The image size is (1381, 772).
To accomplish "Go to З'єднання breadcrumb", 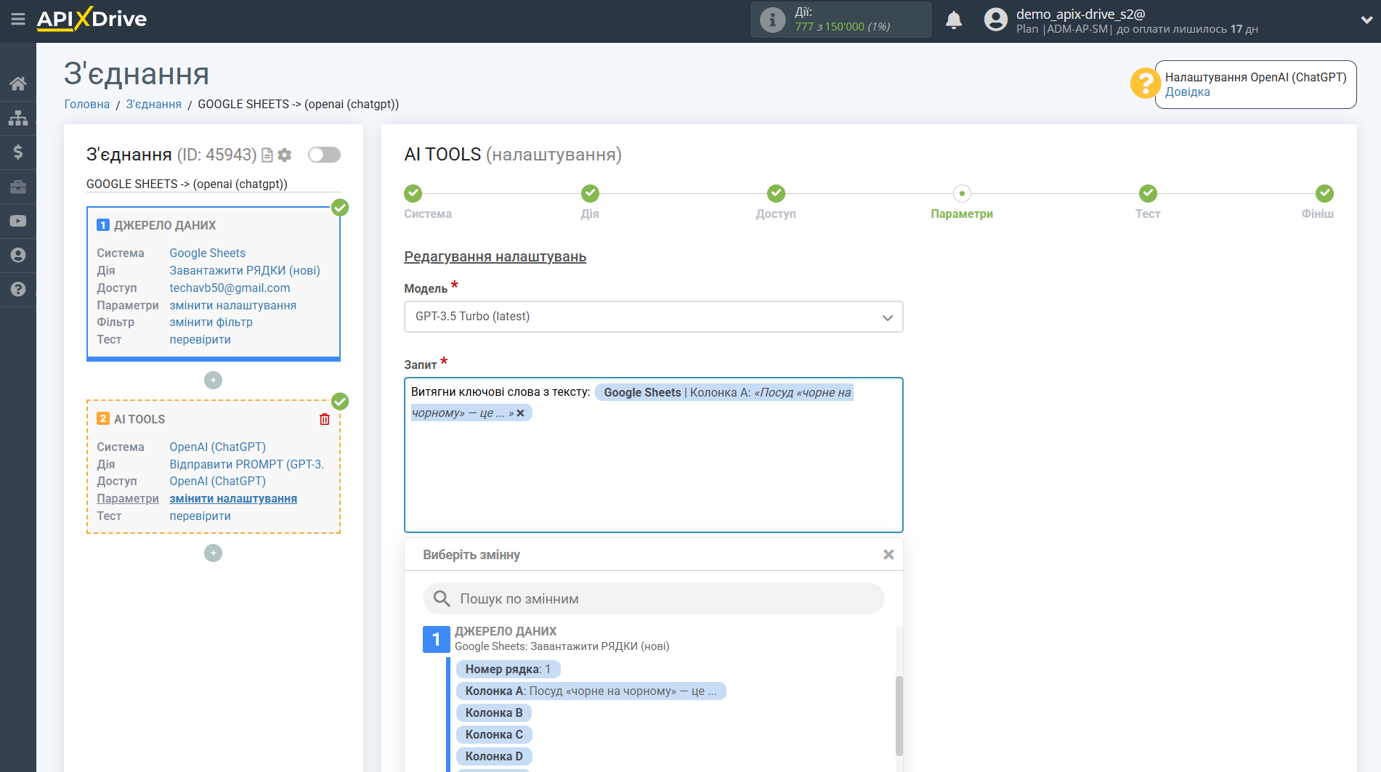I will (x=153, y=104).
